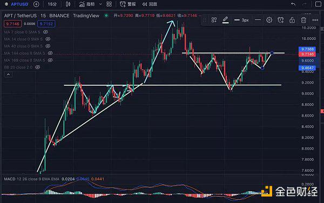
Task: Pick line color with the pencil icon
Action: pyautogui.click(x=225, y=20)
